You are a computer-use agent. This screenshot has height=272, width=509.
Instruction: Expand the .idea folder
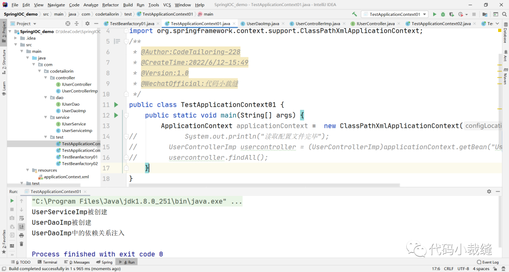tap(16, 38)
